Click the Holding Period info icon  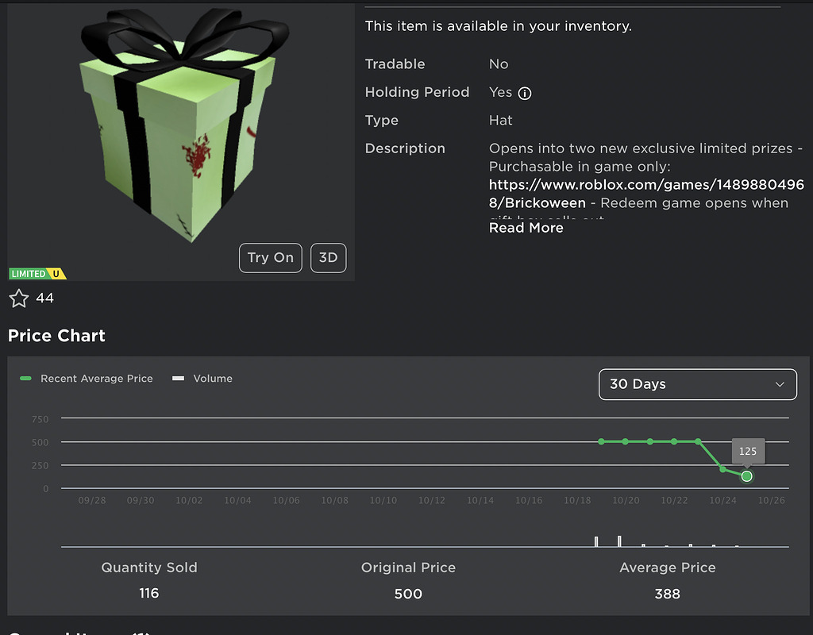click(526, 92)
